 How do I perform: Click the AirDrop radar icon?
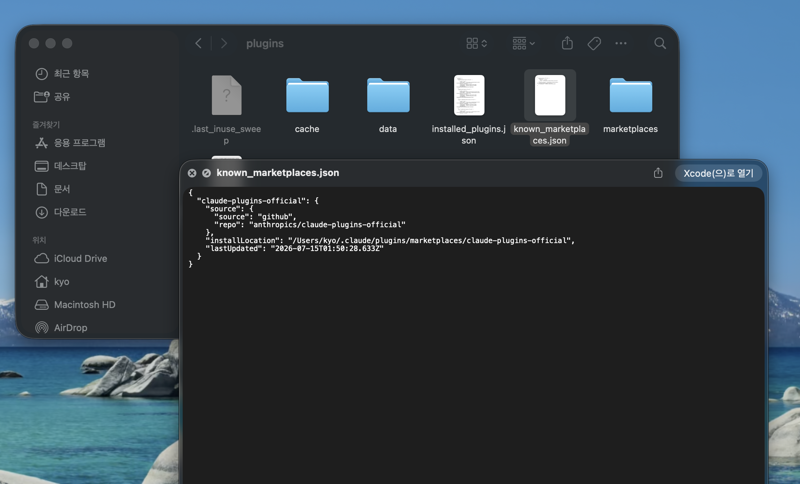click(42, 328)
